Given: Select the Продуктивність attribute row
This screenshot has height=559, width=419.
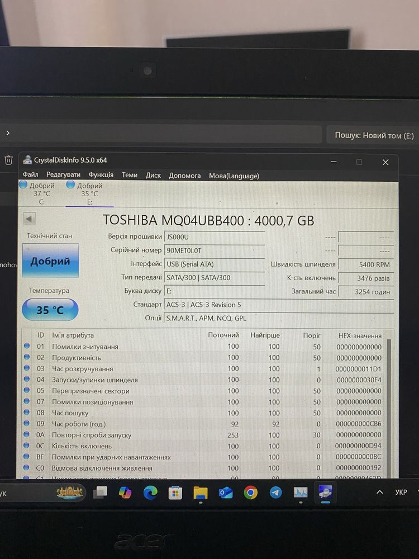Looking at the screenshot, I should click(204, 357).
